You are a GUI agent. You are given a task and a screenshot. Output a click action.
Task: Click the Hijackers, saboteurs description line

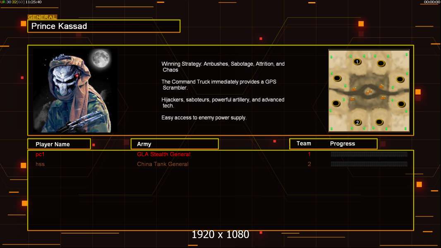pos(223,103)
